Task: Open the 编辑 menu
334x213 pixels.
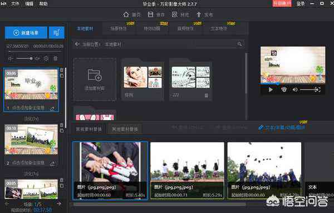Action: [29, 4]
